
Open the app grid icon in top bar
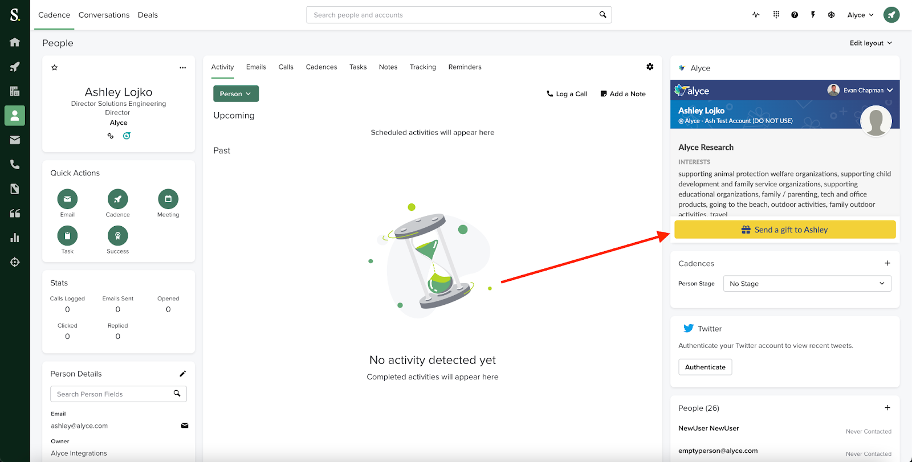tap(776, 15)
